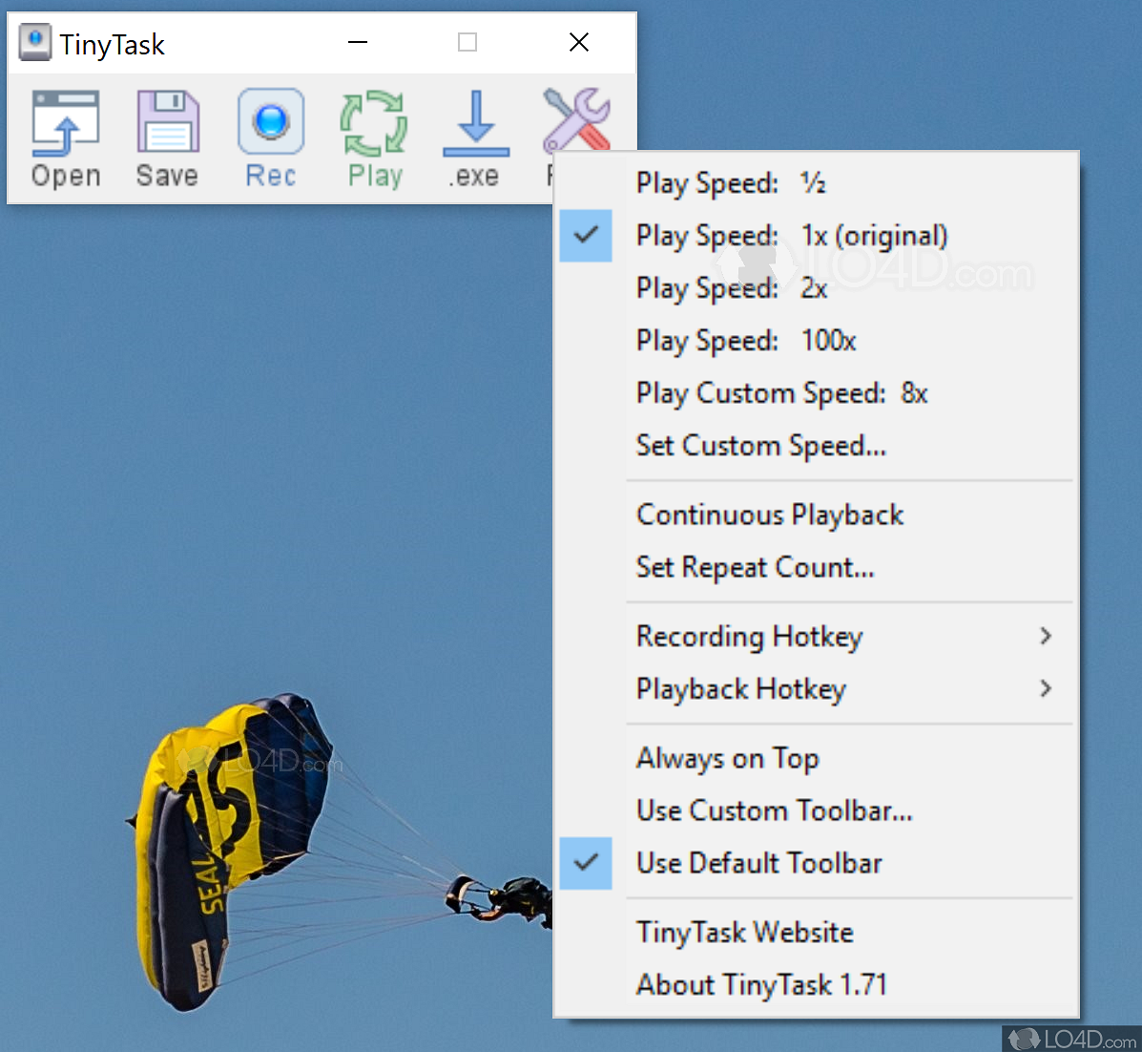Toggle Always on Top
Screen dimensions: 1142x1052
[x=727, y=758]
